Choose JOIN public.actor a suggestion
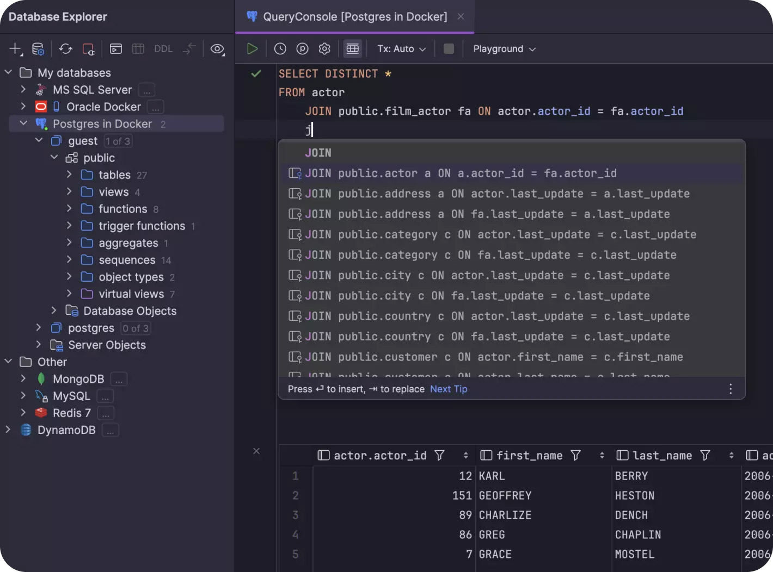The width and height of the screenshot is (773, 572). click(x=512, y=173)
